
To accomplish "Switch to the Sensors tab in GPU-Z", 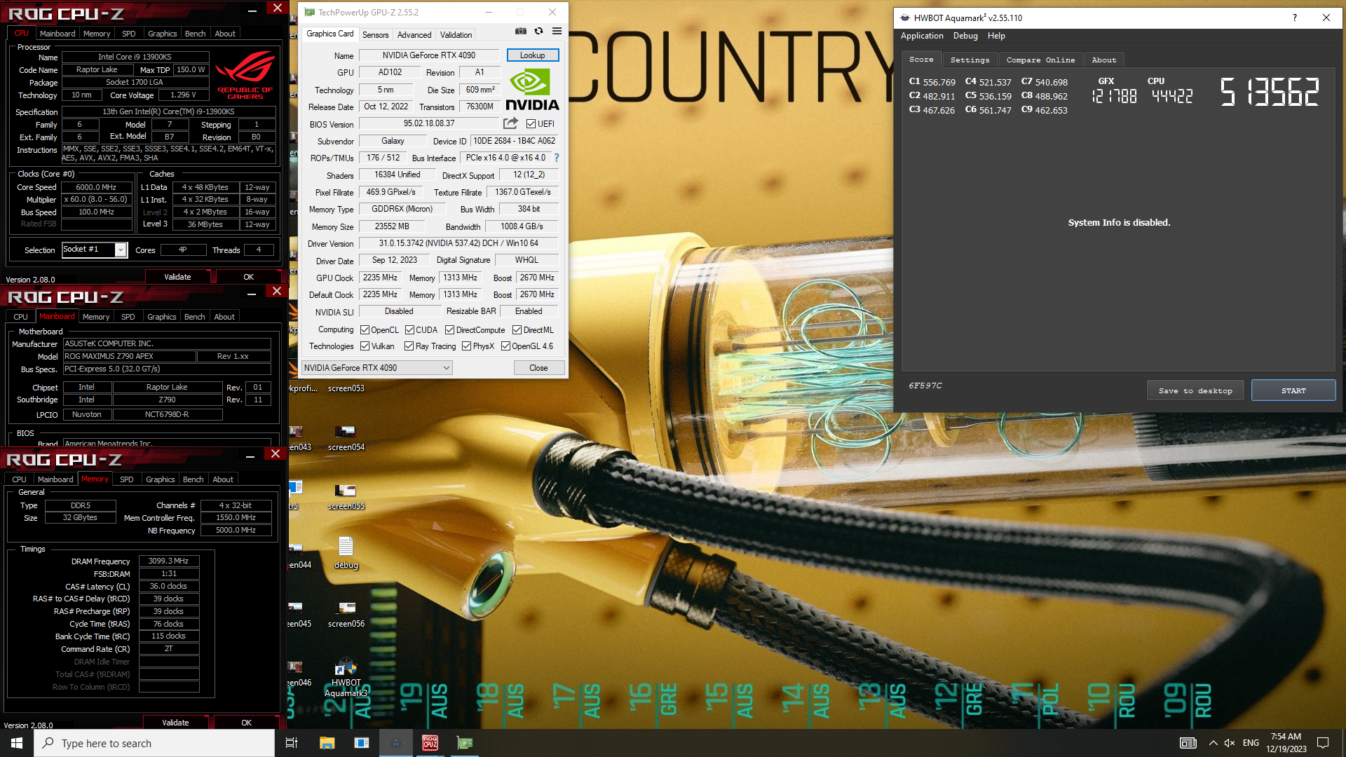I will tap(375, 34).
